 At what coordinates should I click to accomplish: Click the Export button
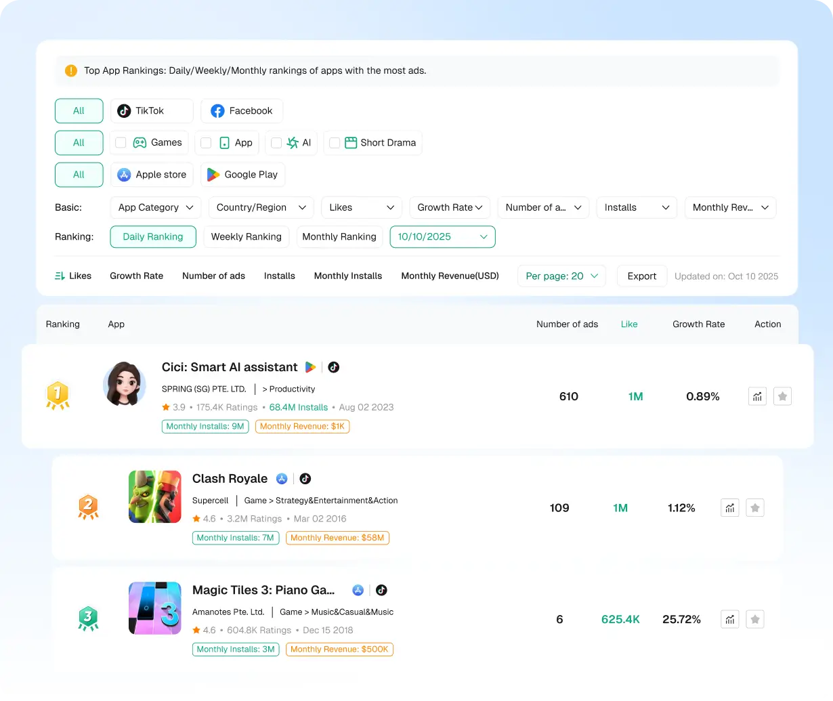[641, 276]
